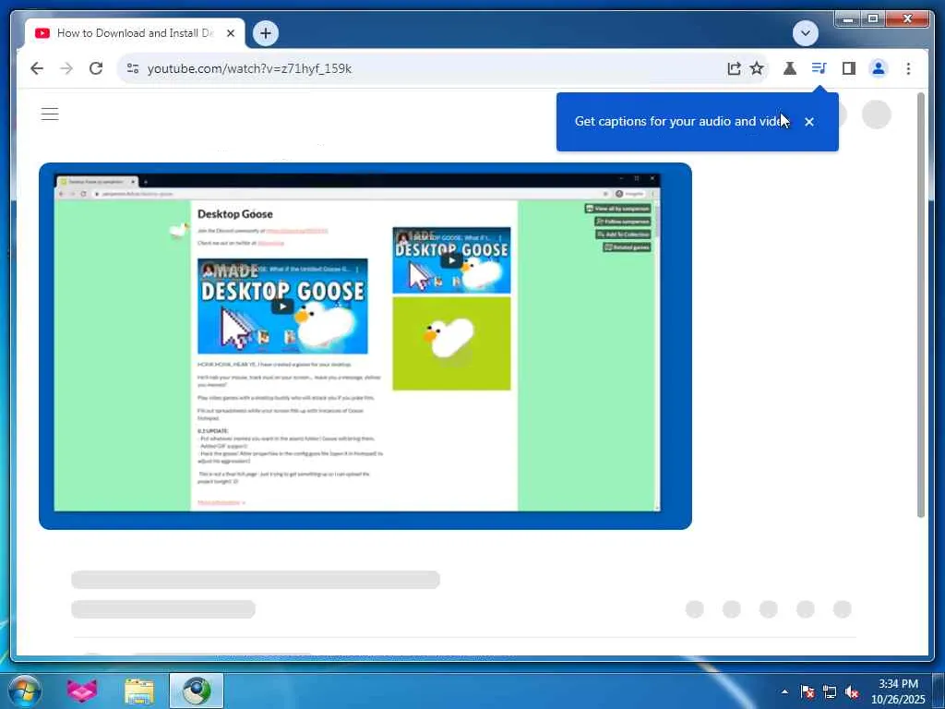Reload the YouTube page
945x709 pixels.
(96, 68)
